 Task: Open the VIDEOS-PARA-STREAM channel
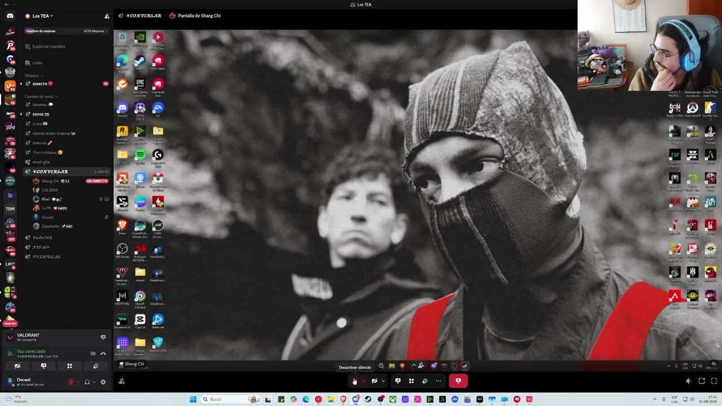tap(67, 134)
